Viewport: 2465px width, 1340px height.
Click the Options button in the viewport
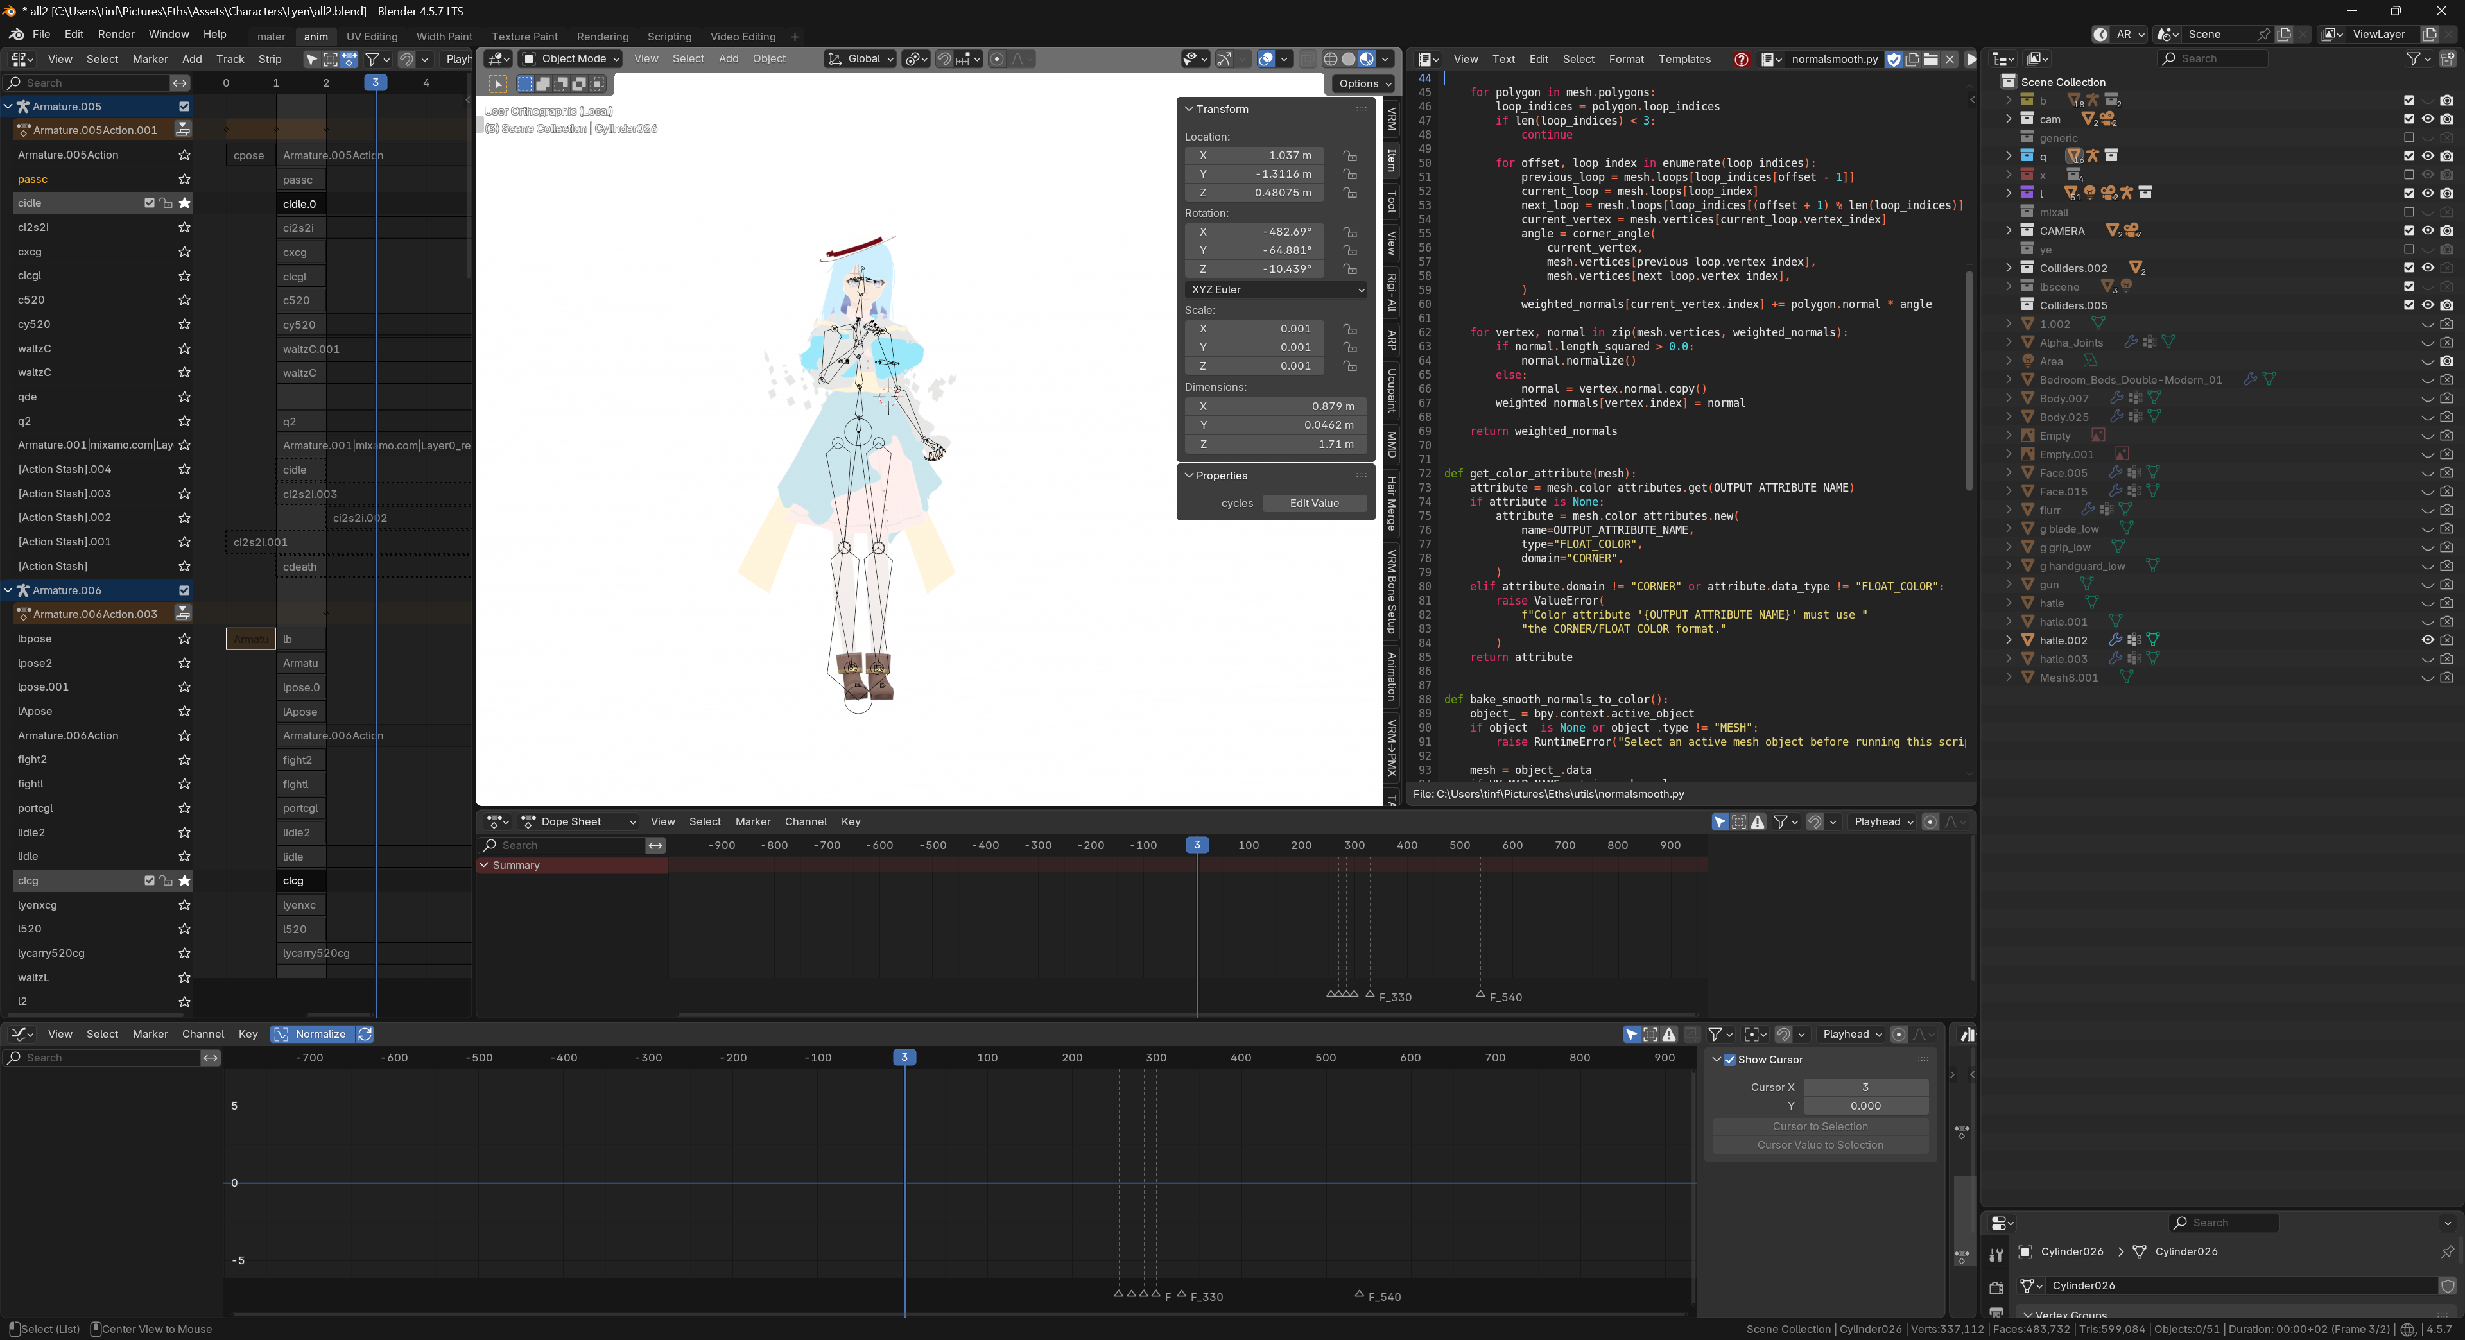tap(1365, 84)
